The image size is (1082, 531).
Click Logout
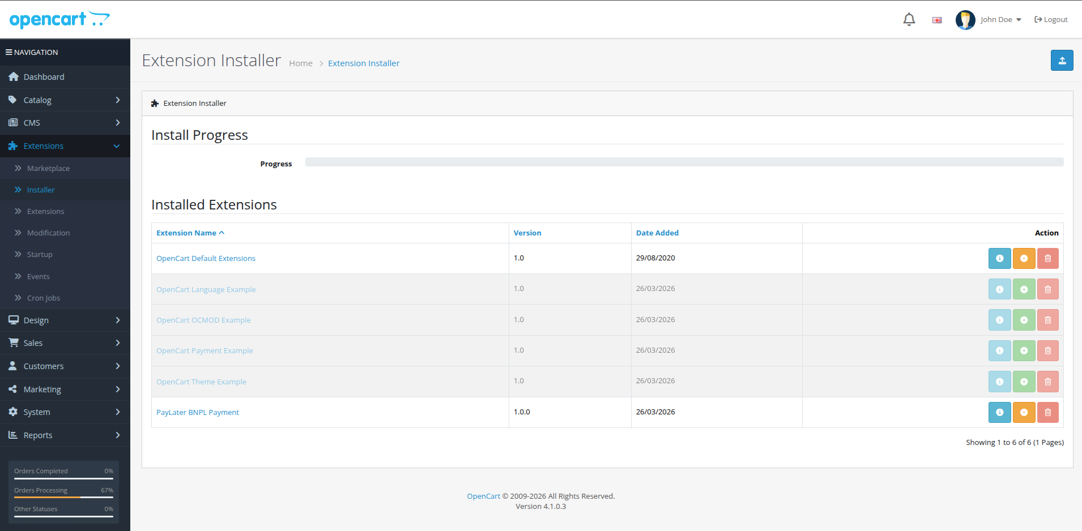pyautogui.click(x=1051, y=20)
